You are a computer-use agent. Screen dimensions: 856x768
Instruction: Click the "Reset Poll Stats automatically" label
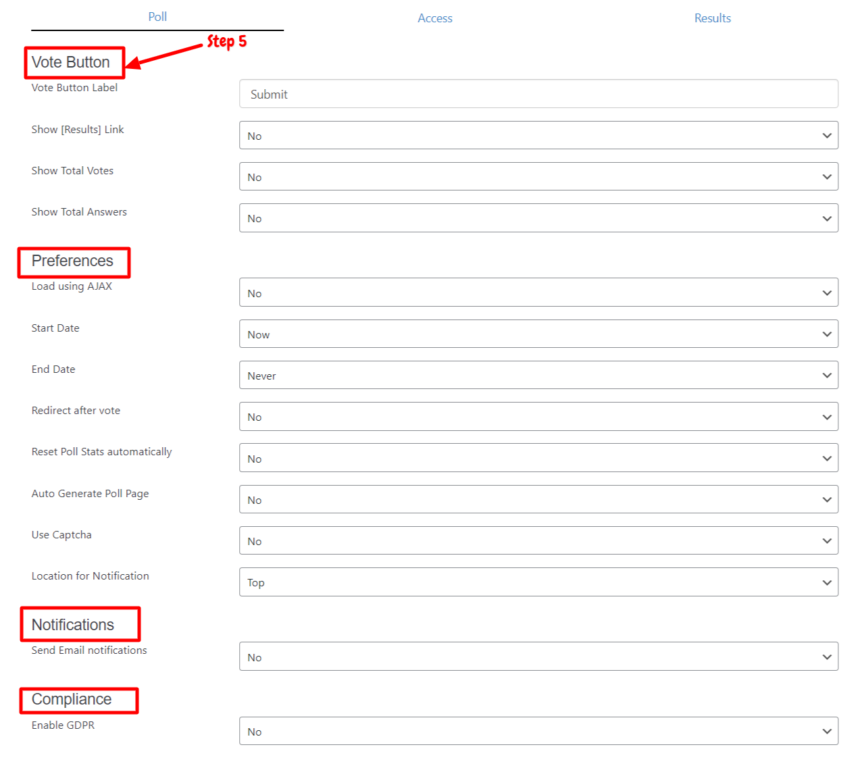coord(101,452)
